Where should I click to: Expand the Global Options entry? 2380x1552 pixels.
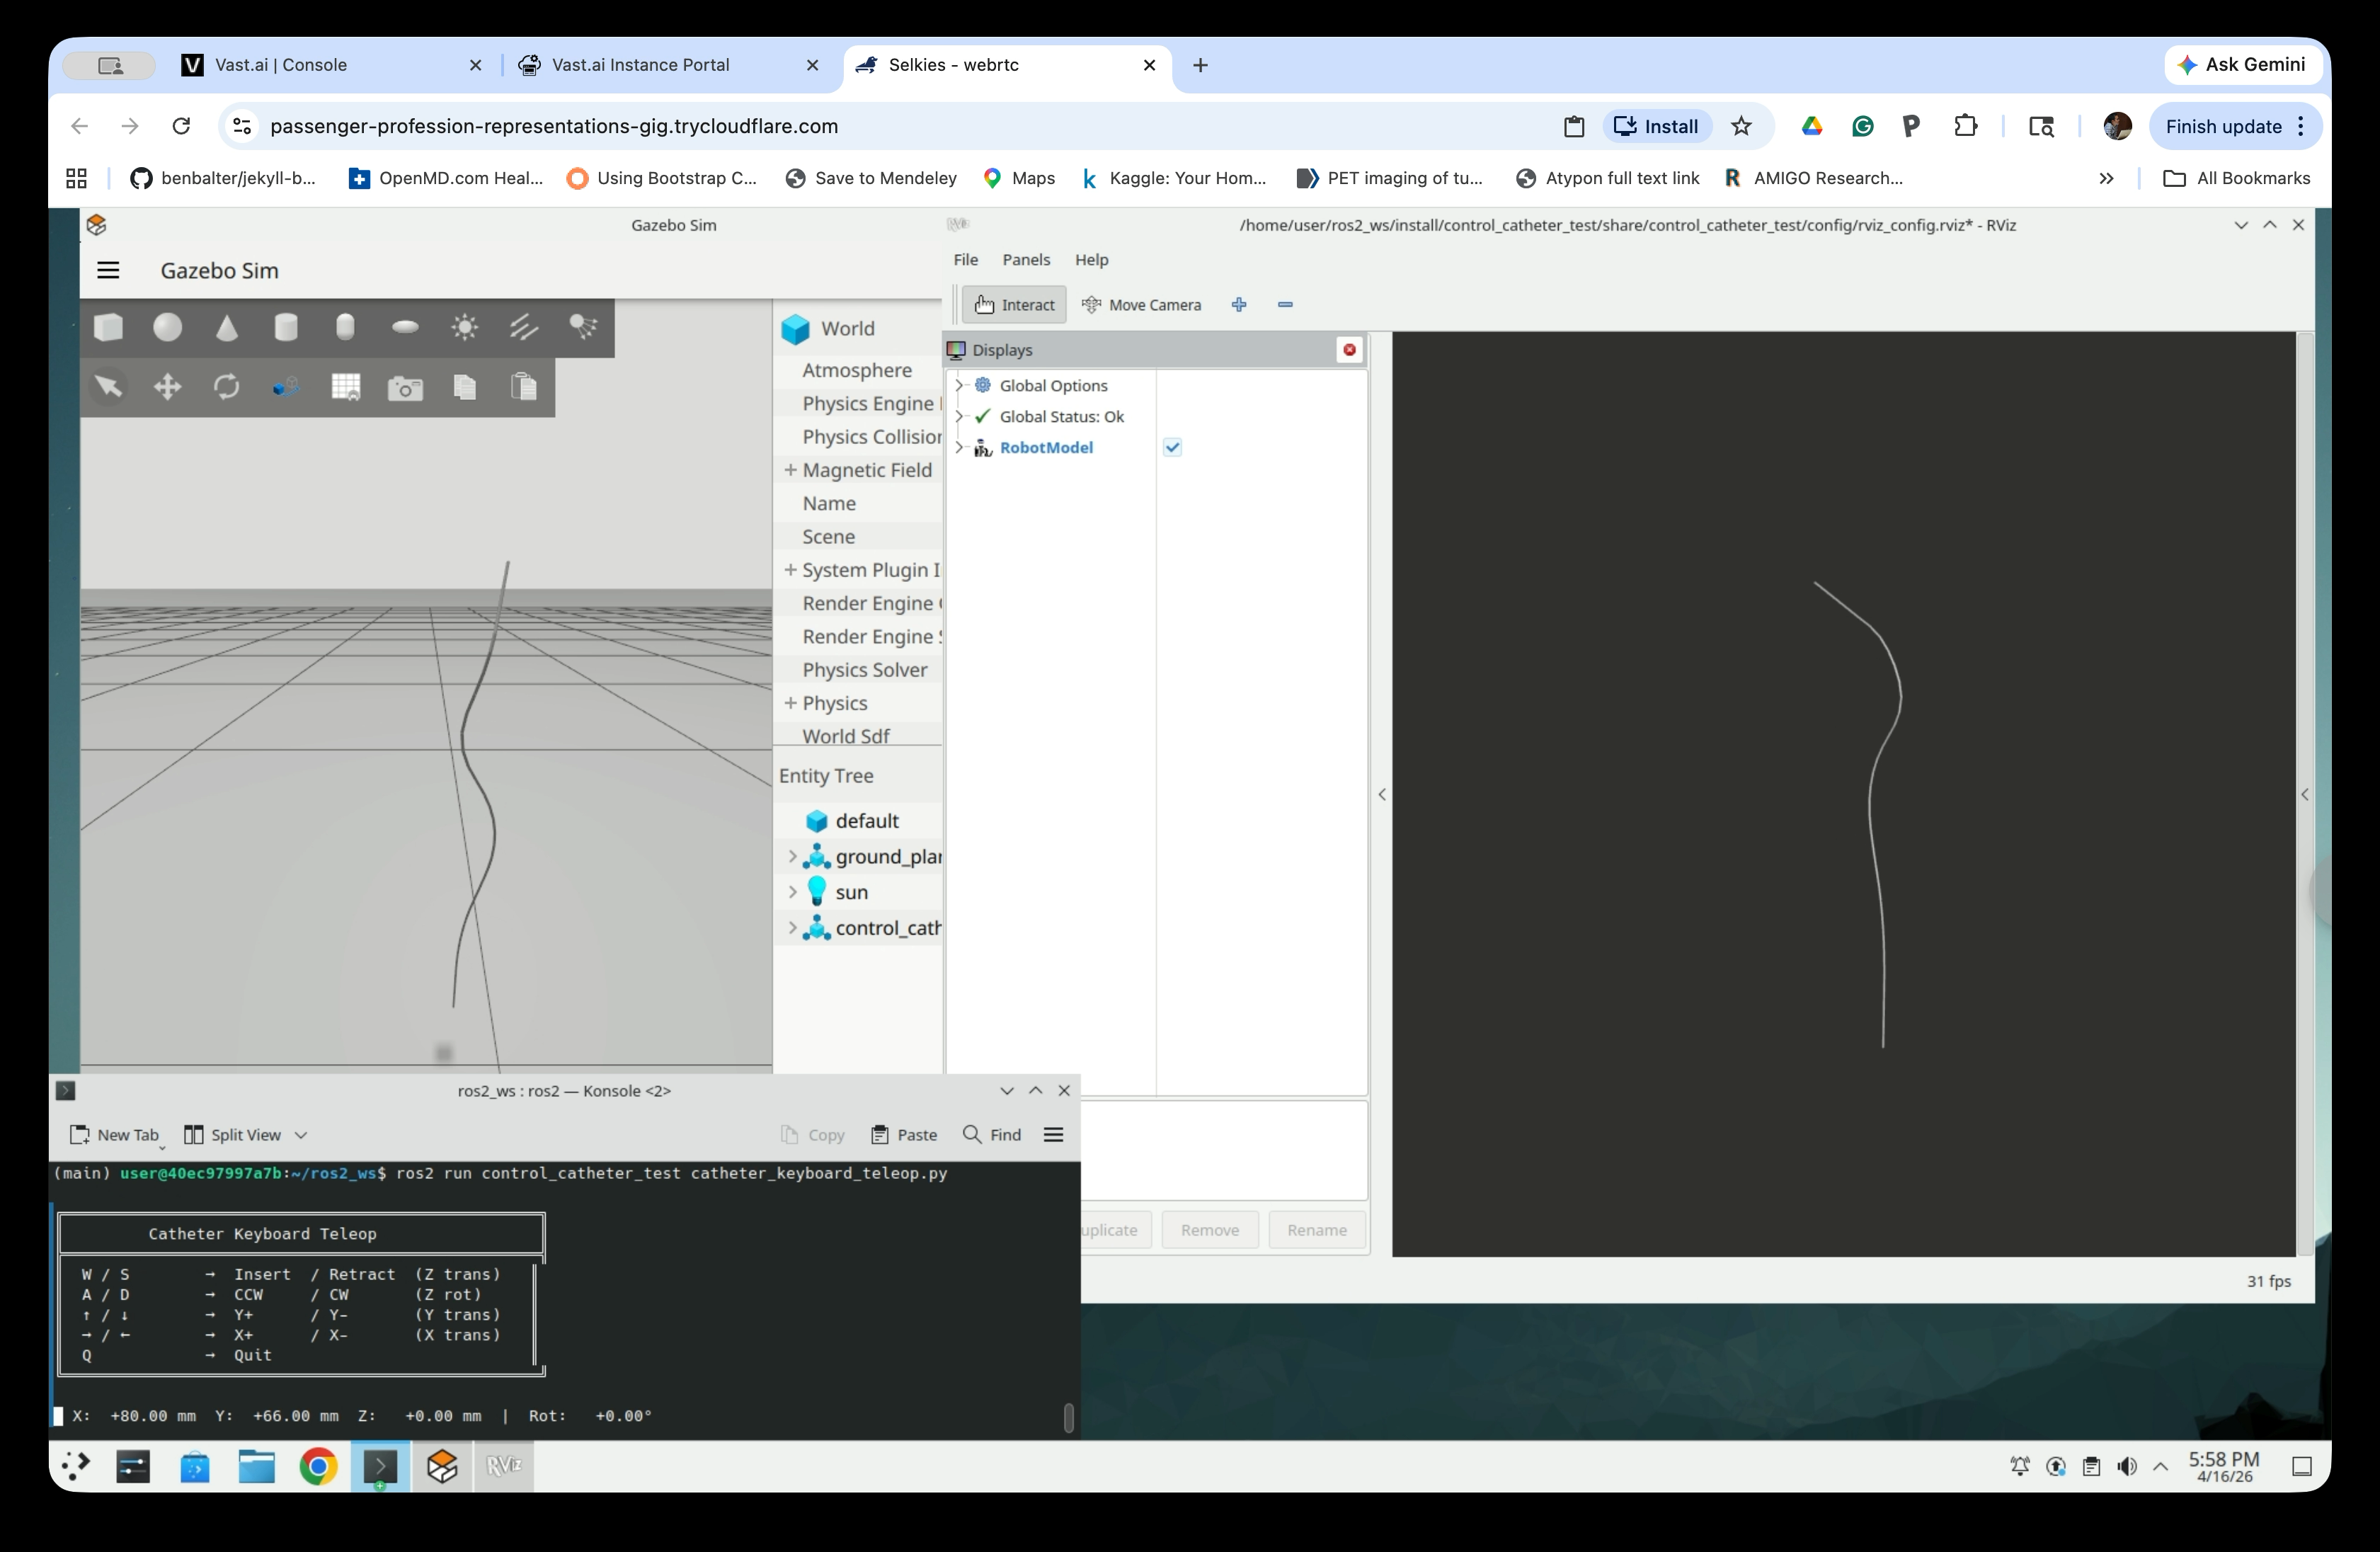click(x=959, y=385)
